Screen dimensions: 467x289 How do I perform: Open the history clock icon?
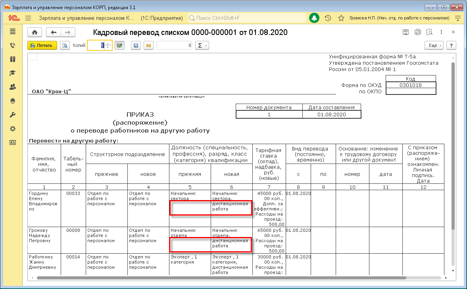click(328, 18)
